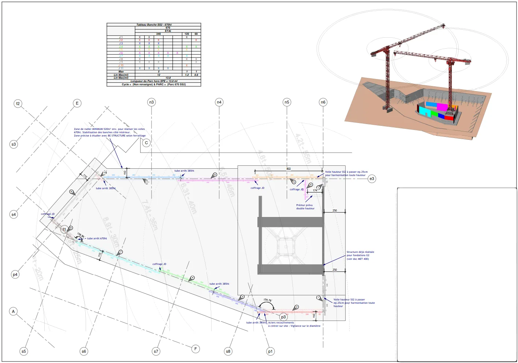Click the p4 grid axis bubble
Screen dimensions: 518x363
[15, 274]
